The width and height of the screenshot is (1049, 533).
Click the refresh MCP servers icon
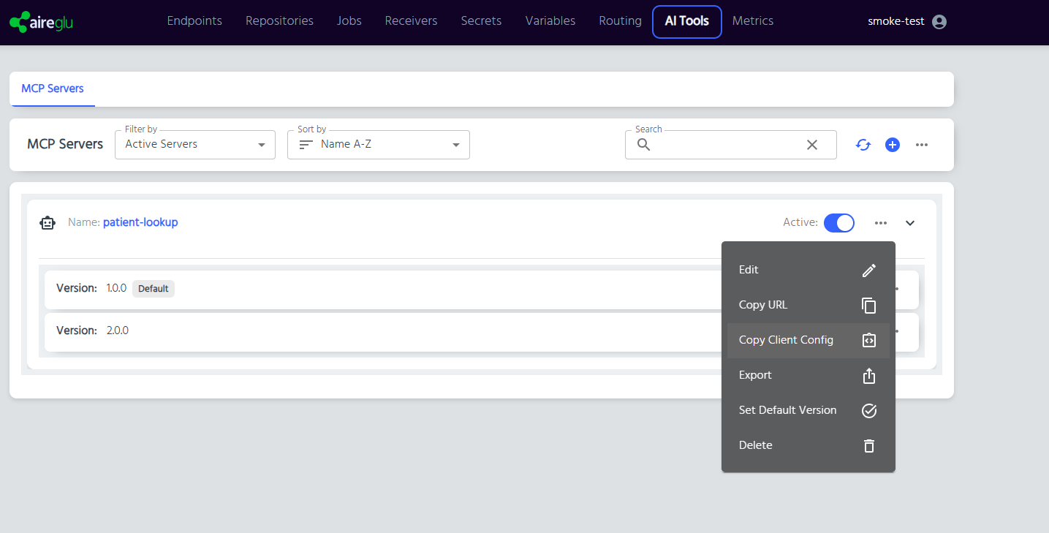[x=863, y=145]
